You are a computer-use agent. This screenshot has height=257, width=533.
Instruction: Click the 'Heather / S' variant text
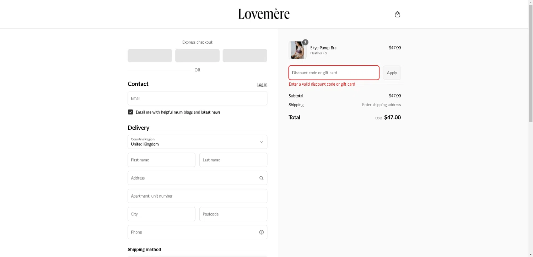[x=318, y=53]
